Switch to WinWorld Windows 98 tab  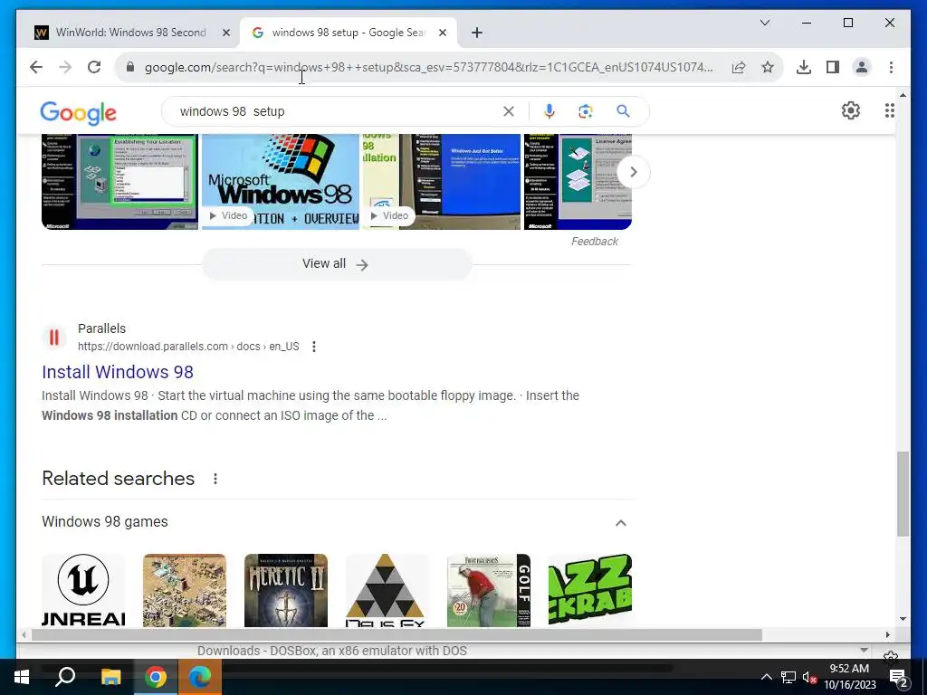pos(131,33)
